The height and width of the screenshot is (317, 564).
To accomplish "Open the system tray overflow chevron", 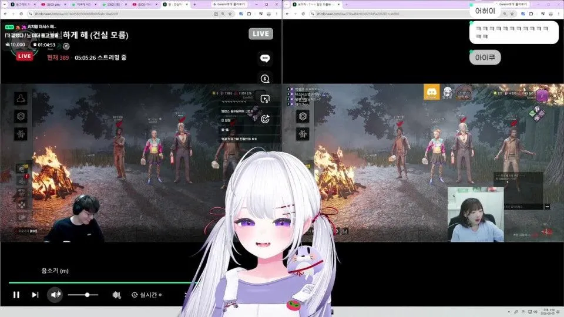I will click(x=509, y=312).
